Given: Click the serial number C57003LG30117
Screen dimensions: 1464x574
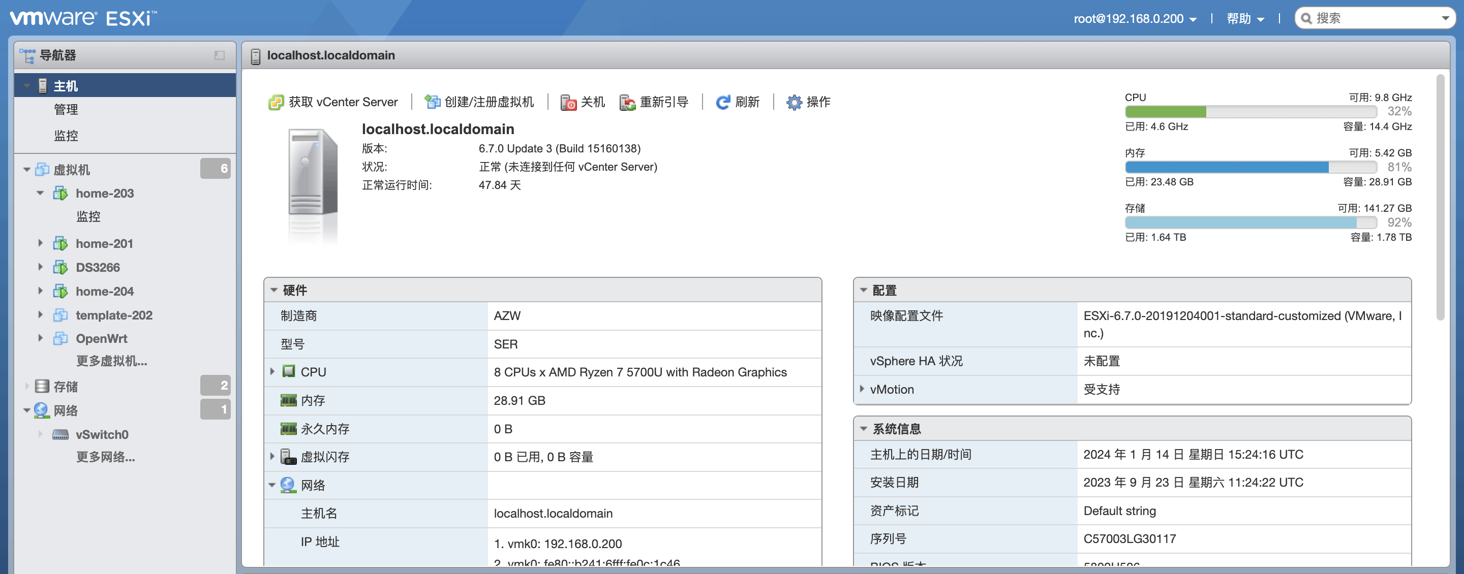Looking at the screenshot, I should (1130, 539).
